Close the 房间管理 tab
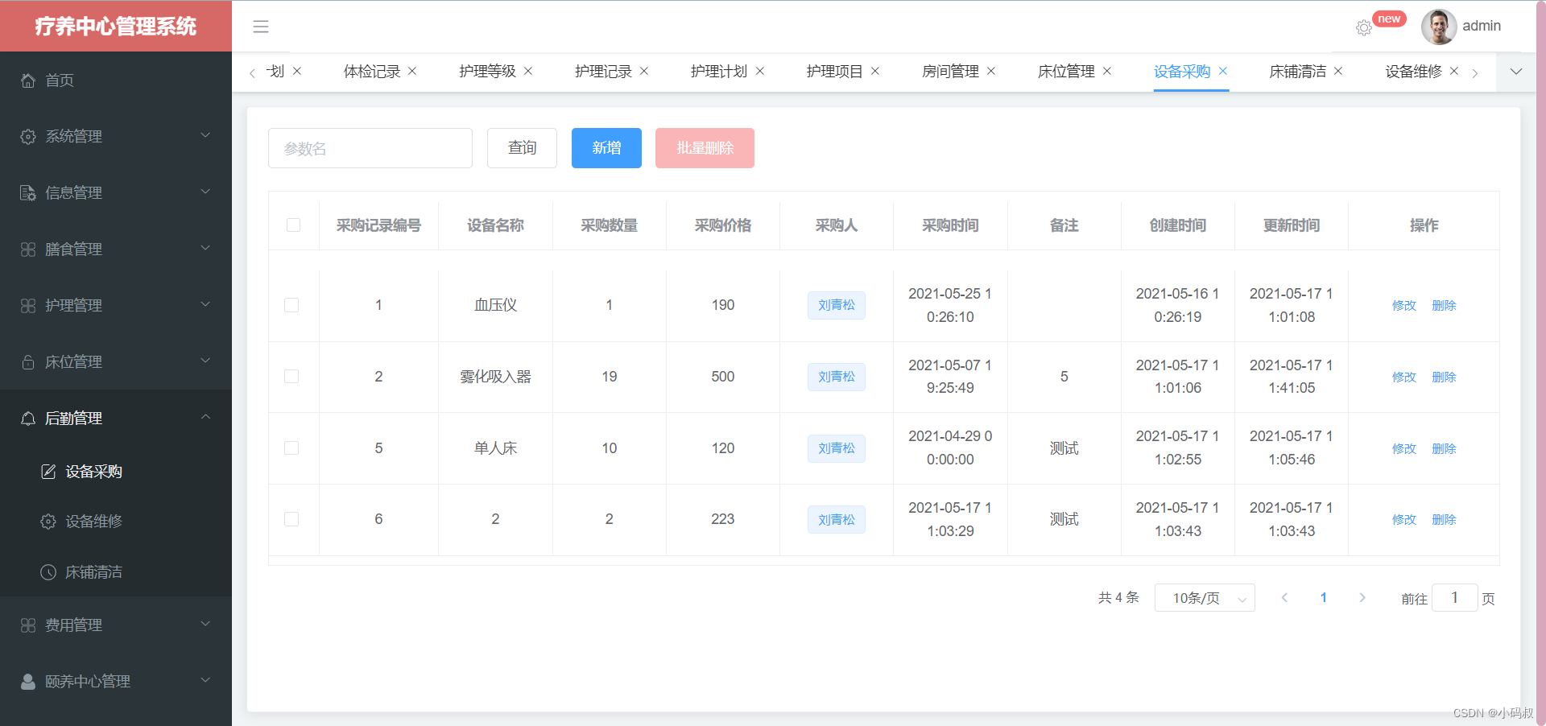1546x726 pixels. tap(991, 71)
